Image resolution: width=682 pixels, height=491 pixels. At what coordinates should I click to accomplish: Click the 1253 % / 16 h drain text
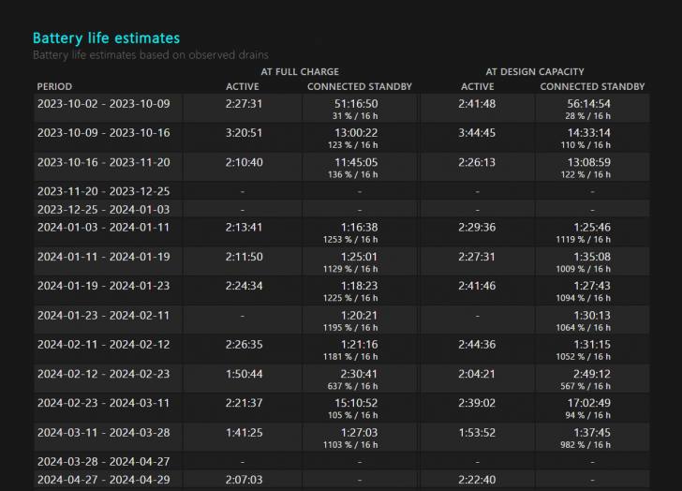pyautogui.click(x=356, y=240)
